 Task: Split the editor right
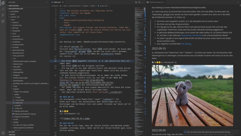click(139, 2)
